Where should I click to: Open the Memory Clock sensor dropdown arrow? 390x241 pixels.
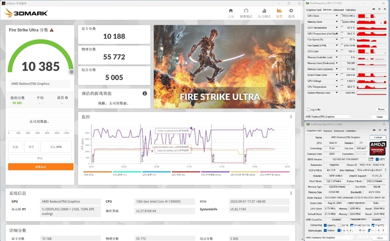click(337, 21)
